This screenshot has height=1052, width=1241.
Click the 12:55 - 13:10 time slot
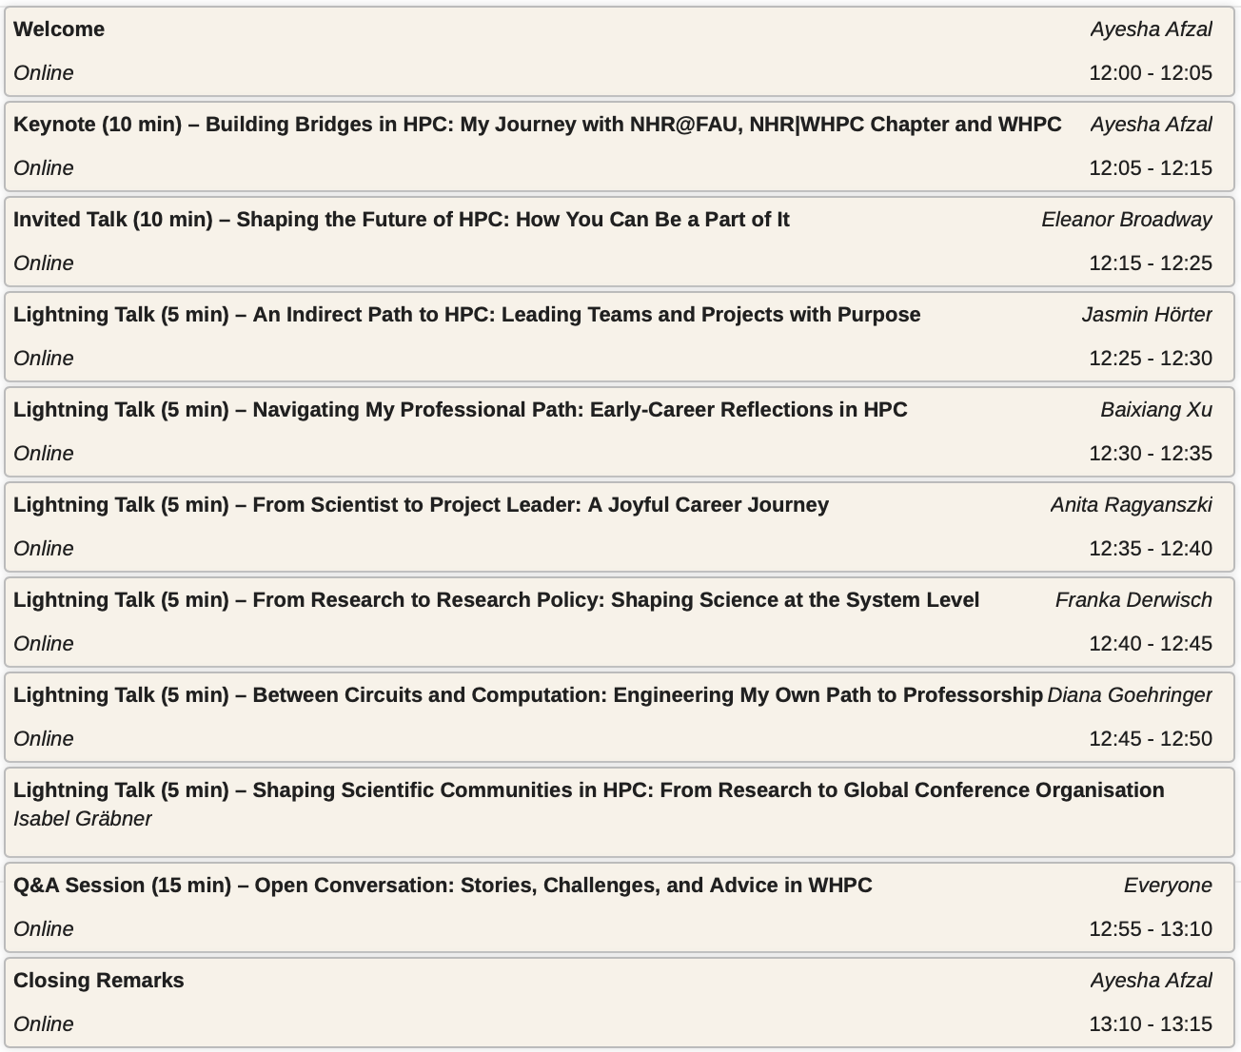[1150, 929]
